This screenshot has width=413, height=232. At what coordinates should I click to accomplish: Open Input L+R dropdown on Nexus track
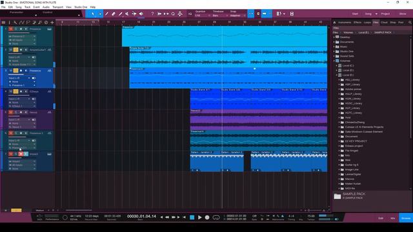[19, 120]
